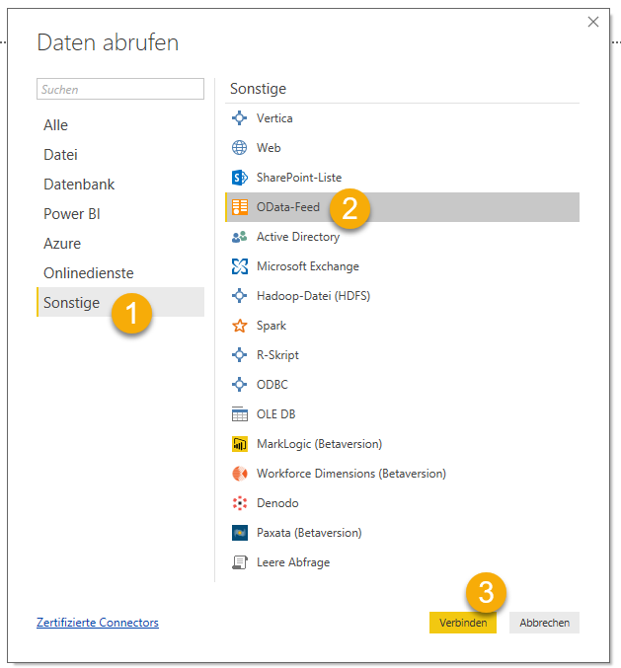
Task: Switch to the Datenbank category
Action: click(x=120, y=185)
